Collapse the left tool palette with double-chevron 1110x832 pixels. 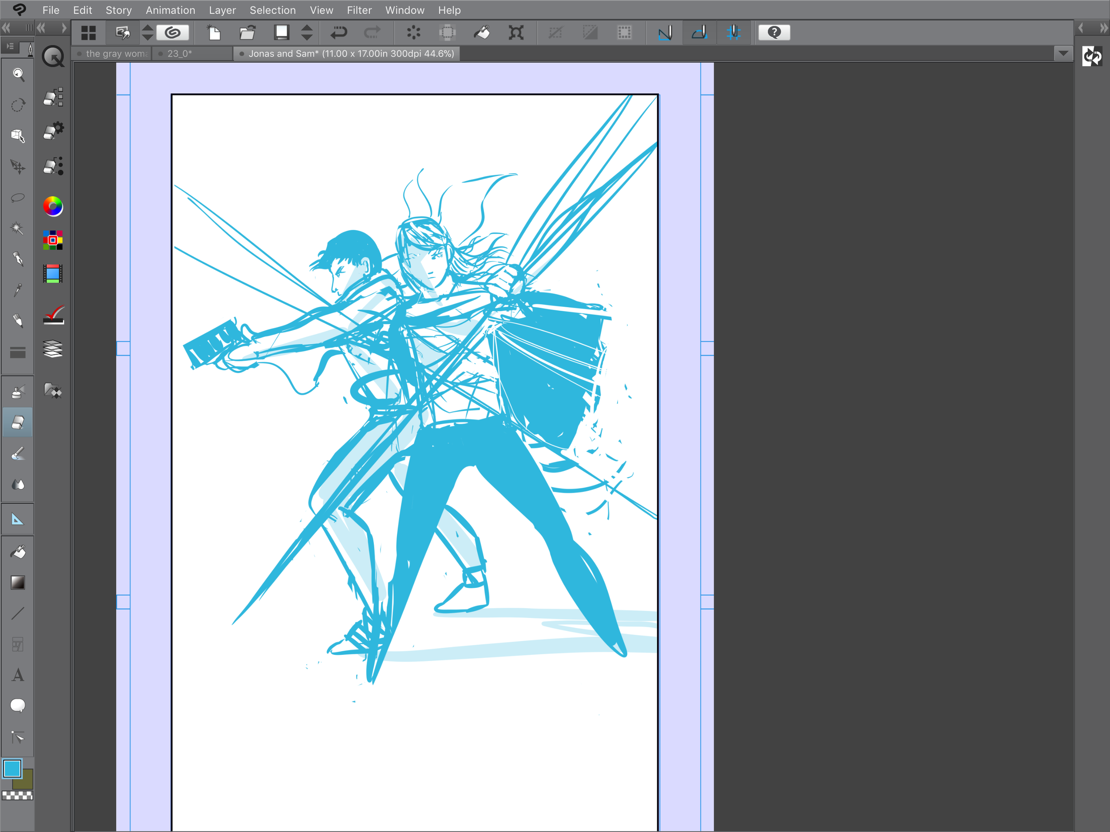click(6, 28)
